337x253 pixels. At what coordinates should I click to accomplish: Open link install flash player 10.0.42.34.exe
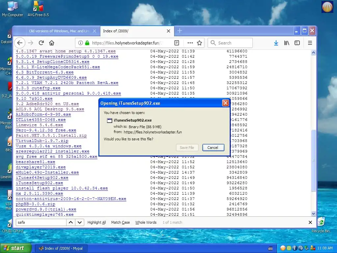click(x=62, y=188)
